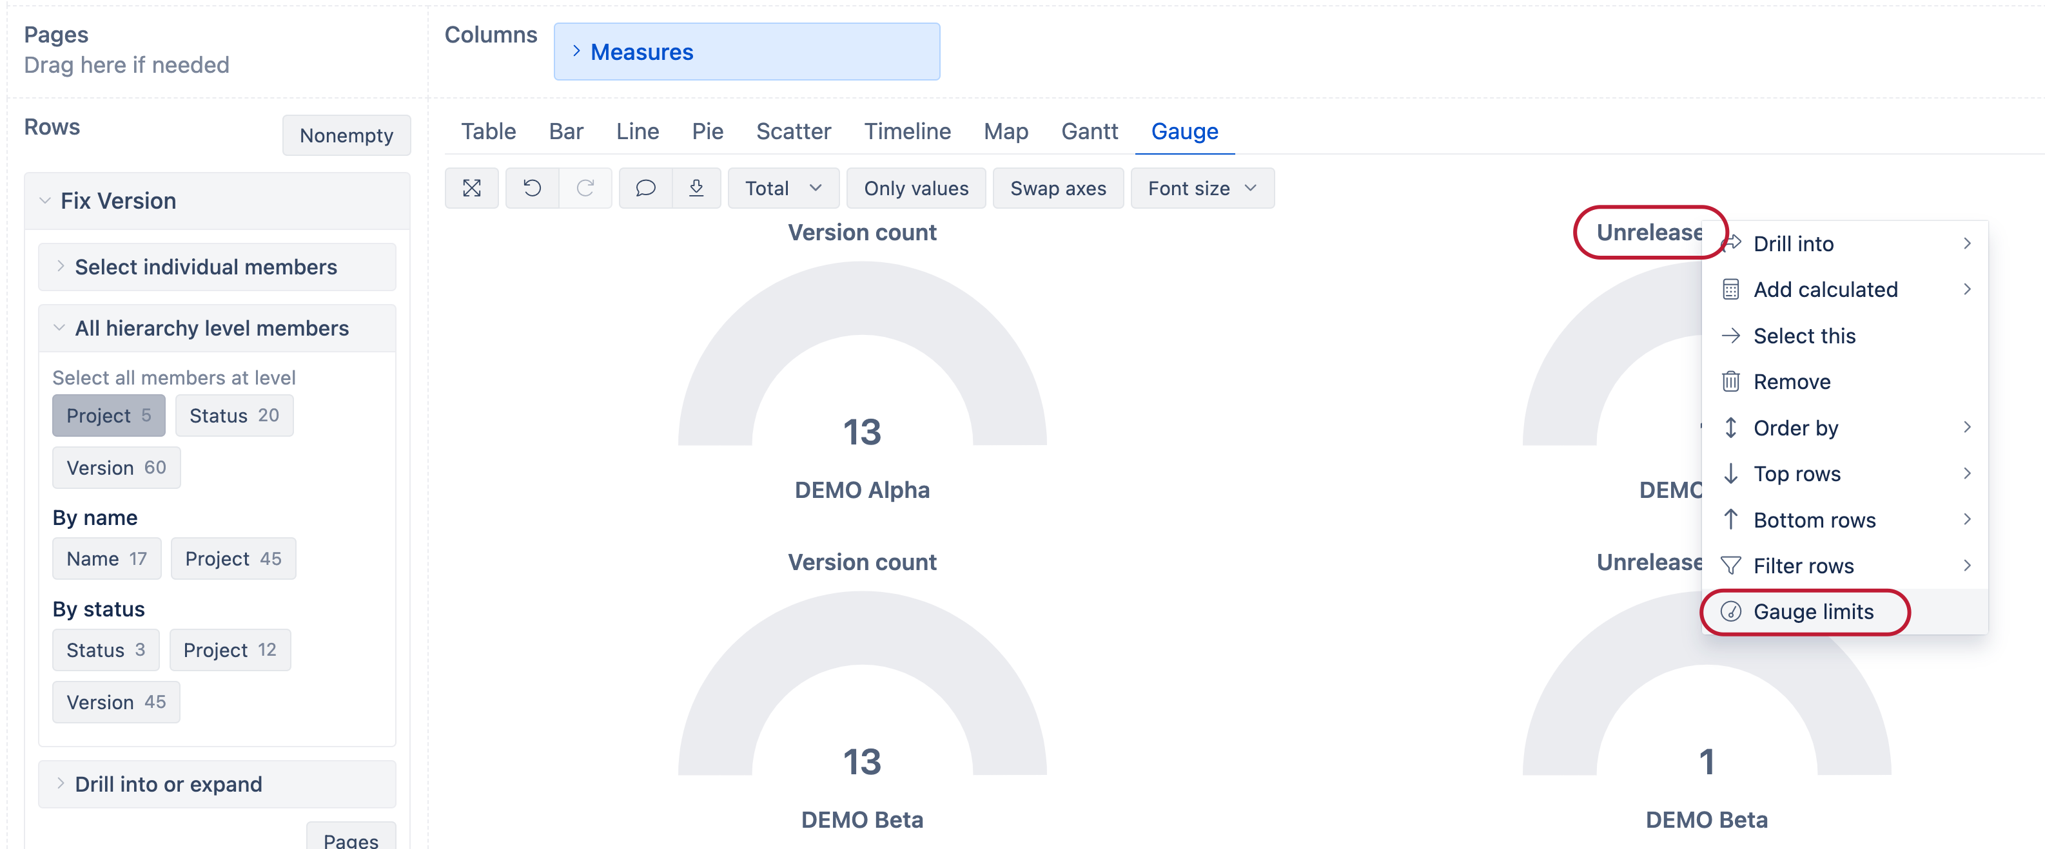Viewport: 2045px width, 849px height.
Task: Enable the Nonempty toggle for Rows
Action: 346,136
